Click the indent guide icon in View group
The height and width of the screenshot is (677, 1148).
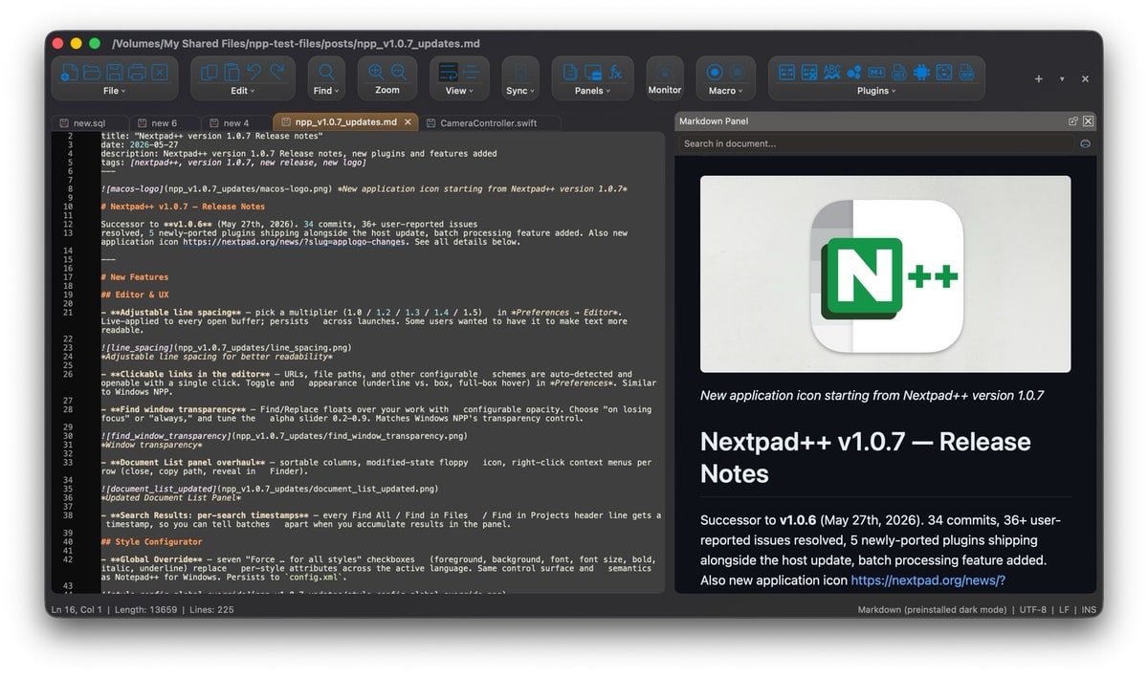(471, 72)
